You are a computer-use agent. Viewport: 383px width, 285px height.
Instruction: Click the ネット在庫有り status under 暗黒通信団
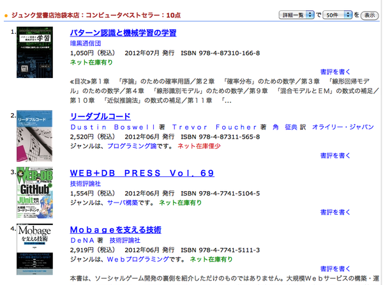(91, 63)
